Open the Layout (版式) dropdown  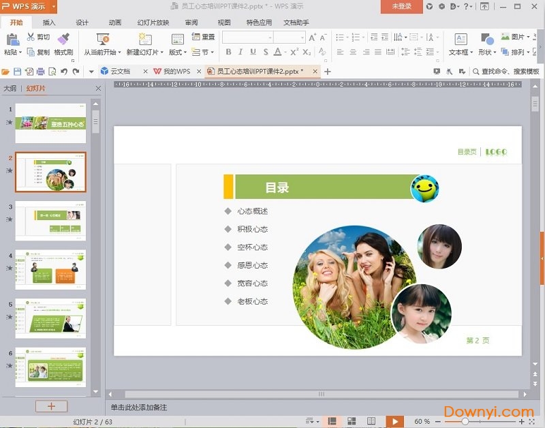177,52
